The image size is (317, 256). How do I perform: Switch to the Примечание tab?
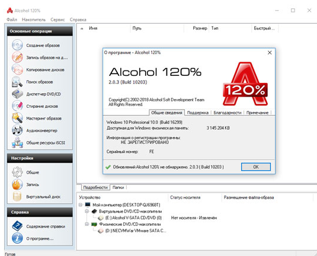click(x=257, y=113)
